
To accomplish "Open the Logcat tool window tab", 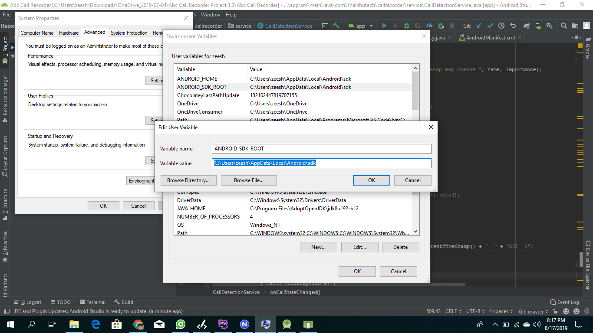I will click(27, 302).
